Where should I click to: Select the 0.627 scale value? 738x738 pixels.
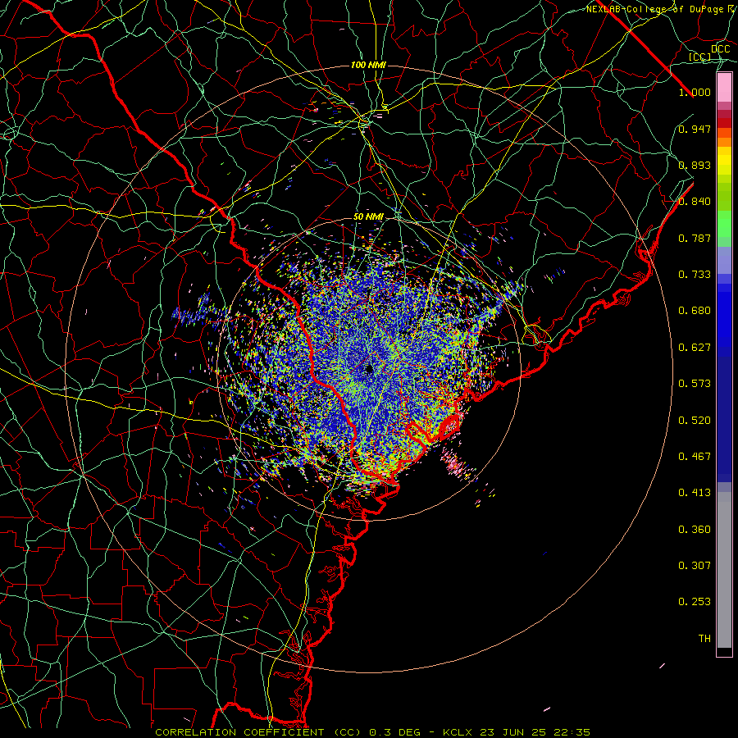tap(695, 348)
